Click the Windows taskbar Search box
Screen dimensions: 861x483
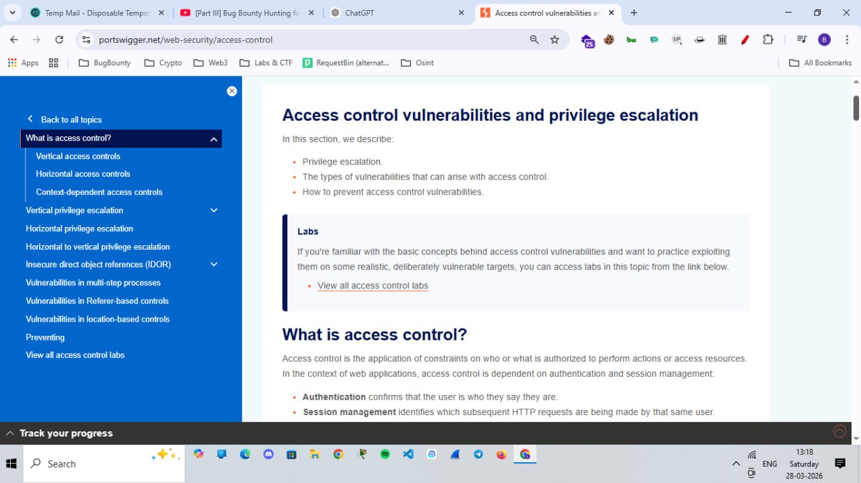104,464
